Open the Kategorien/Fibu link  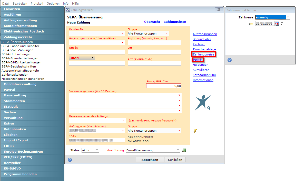(204, 75)
